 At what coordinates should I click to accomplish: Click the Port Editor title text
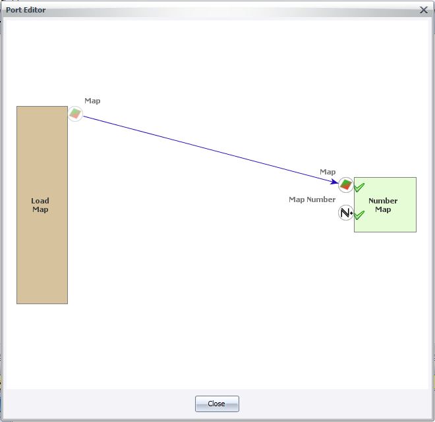pyautogui.click(x=26, y=10)
